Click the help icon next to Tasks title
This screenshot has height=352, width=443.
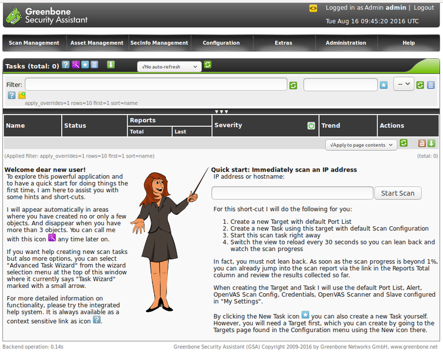(x=65, y=65)
